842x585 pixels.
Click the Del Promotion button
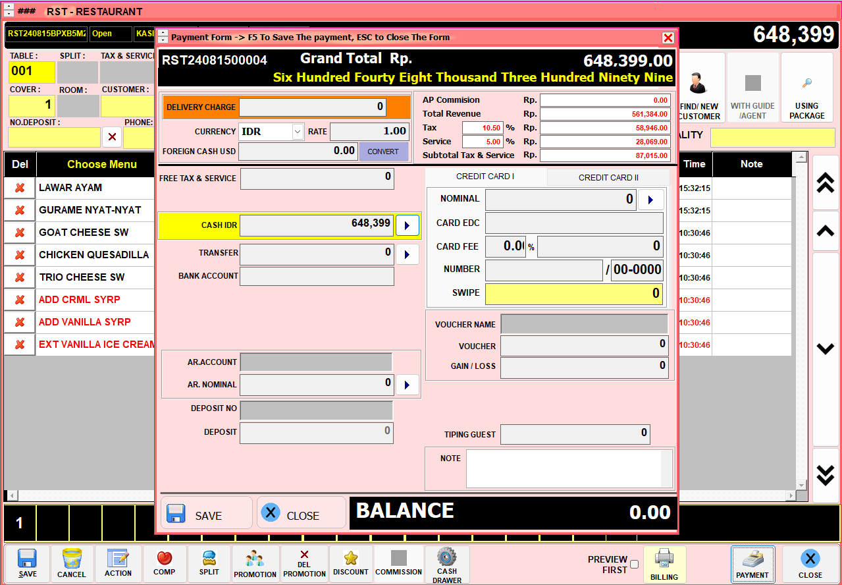click(304, 564)
